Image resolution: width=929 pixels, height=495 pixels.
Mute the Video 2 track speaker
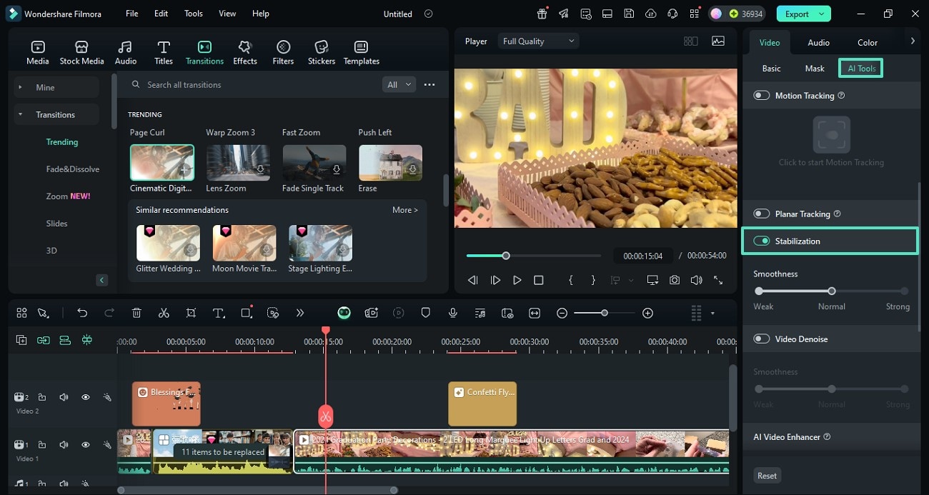[64, 397]
